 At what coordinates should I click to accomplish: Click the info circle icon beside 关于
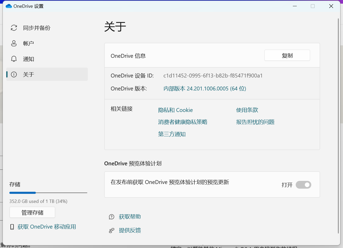pos(14,74)
